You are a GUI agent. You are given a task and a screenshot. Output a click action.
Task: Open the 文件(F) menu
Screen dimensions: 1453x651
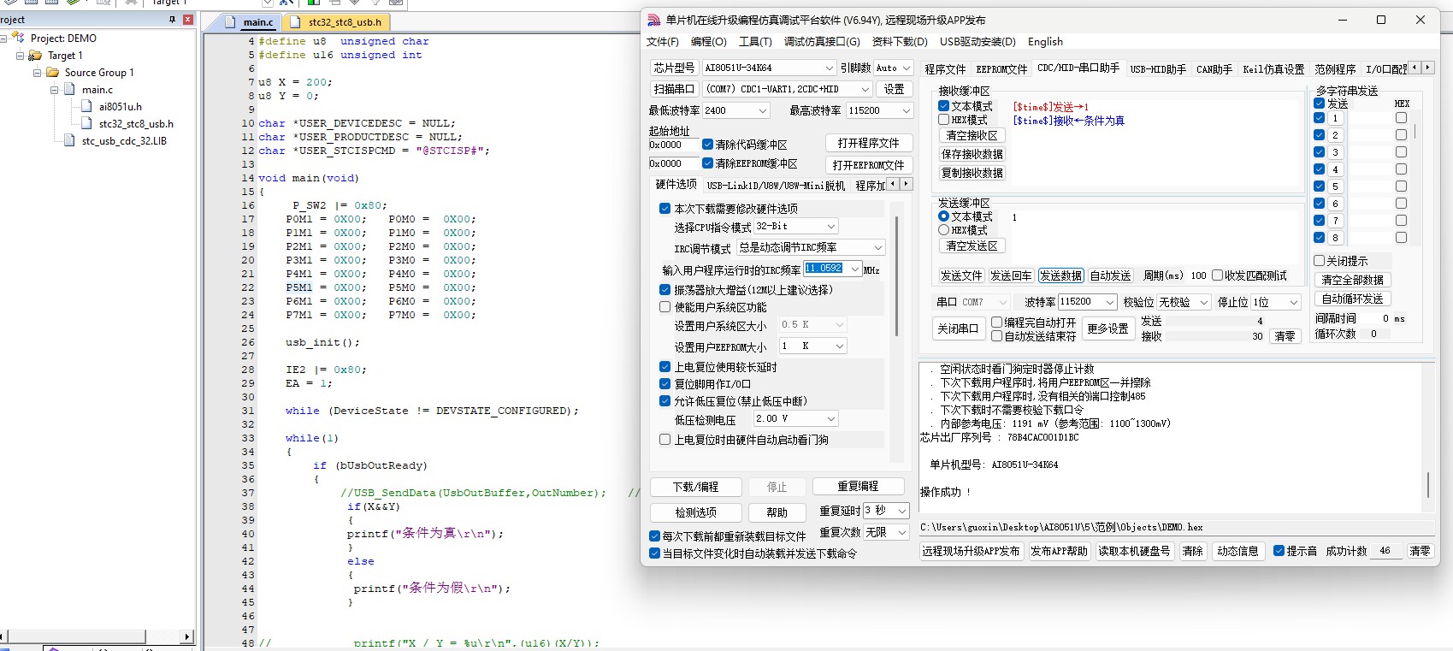click(x=663, y=42)
